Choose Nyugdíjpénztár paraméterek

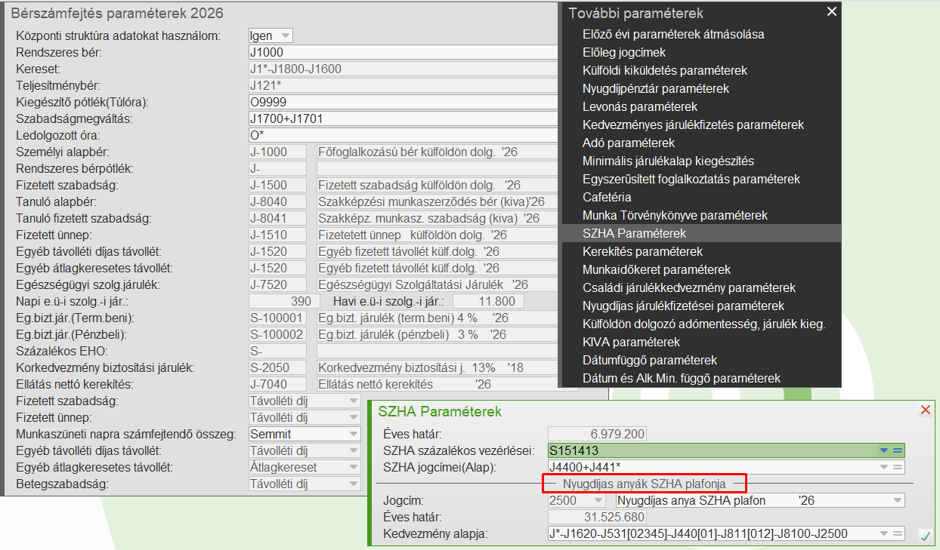[x=656, y=88]
